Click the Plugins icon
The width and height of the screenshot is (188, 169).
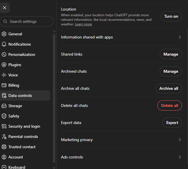click(x=4, y=65)
